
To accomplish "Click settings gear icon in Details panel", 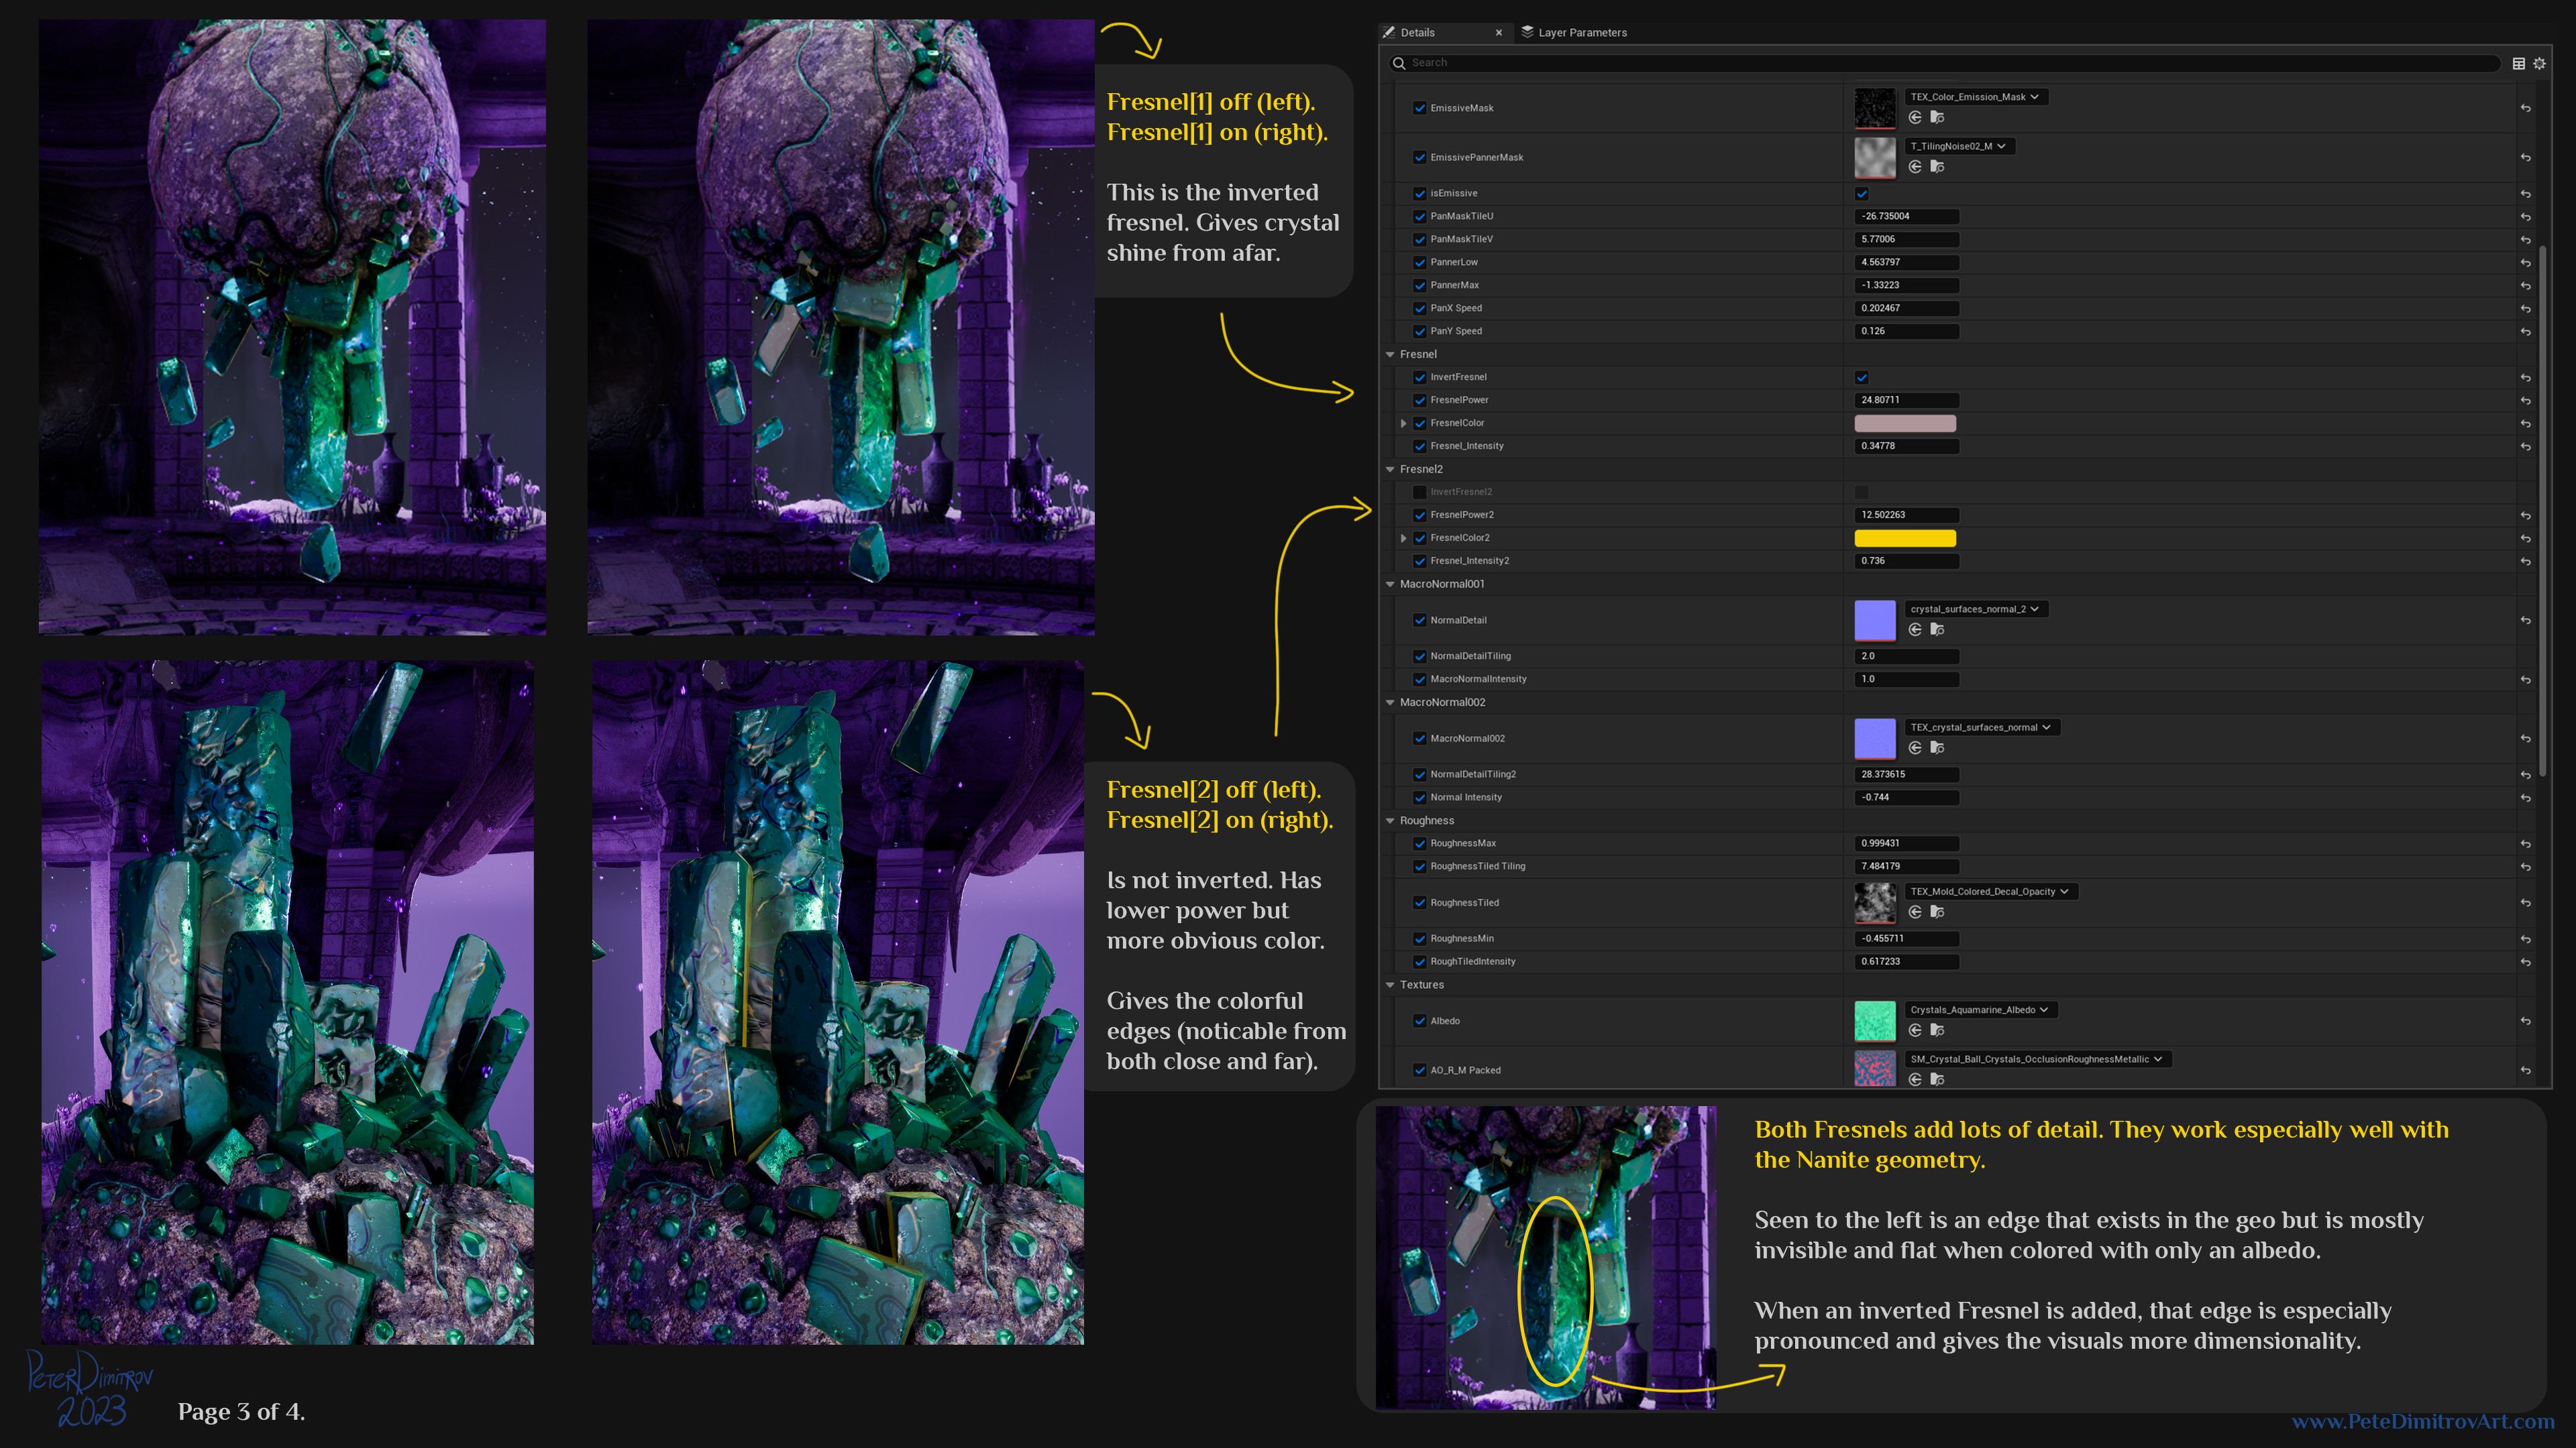I will (2539, 63).
